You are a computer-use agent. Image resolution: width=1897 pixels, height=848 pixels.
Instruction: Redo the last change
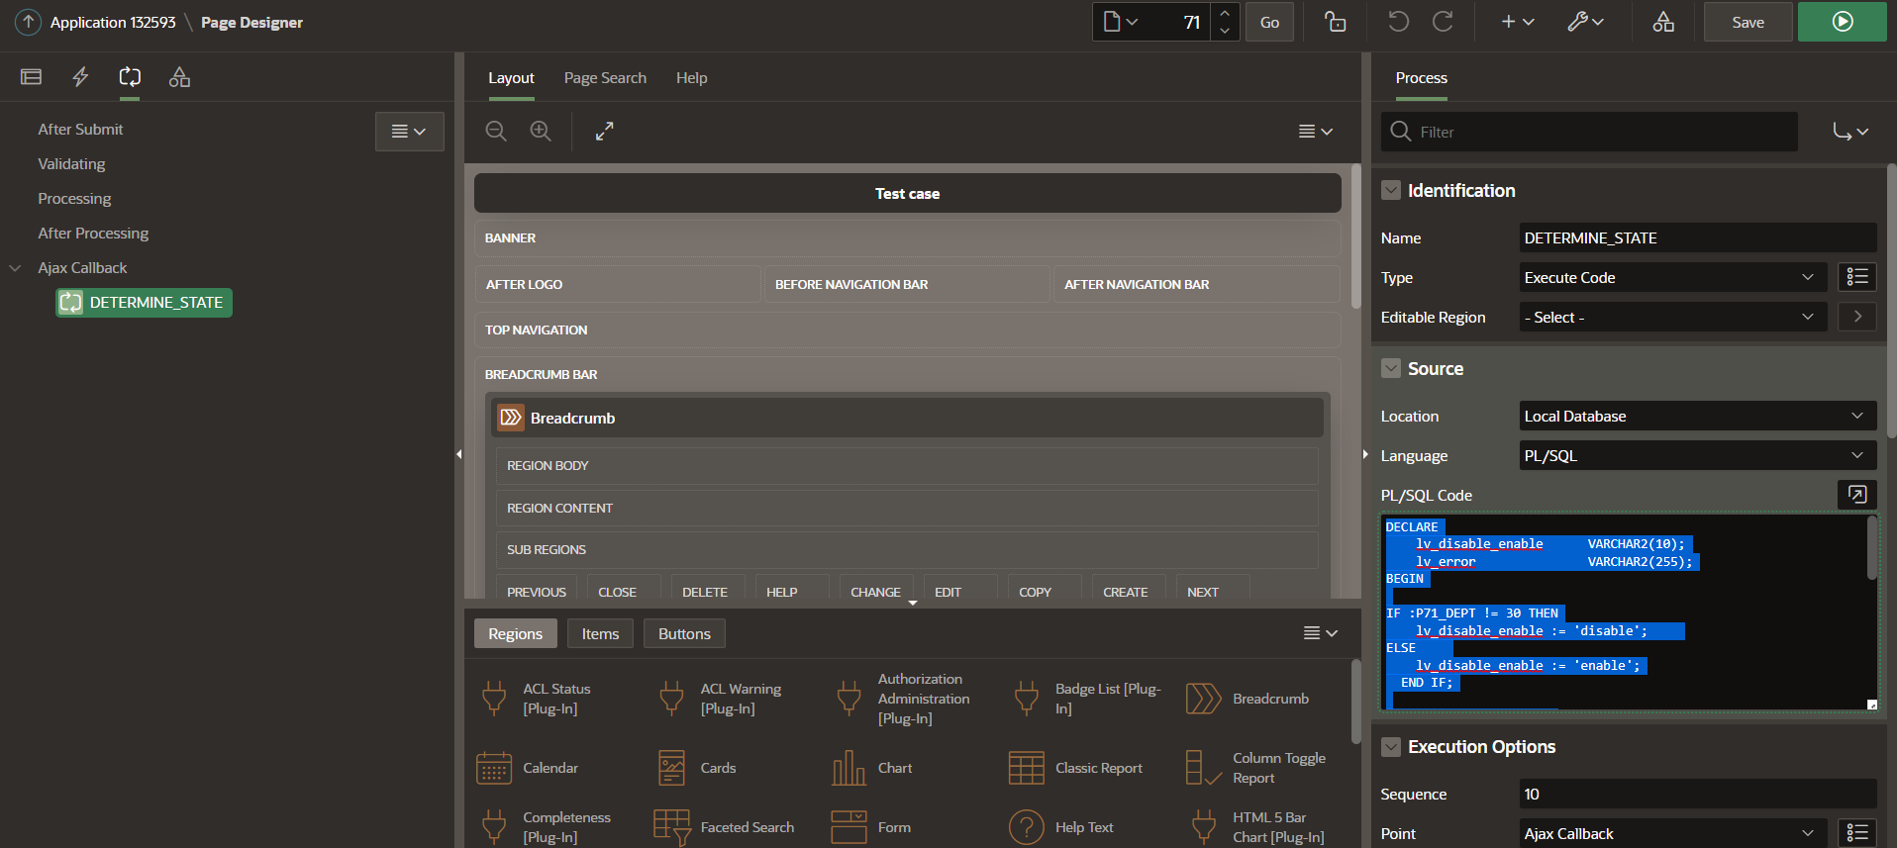click(1444, 22)
